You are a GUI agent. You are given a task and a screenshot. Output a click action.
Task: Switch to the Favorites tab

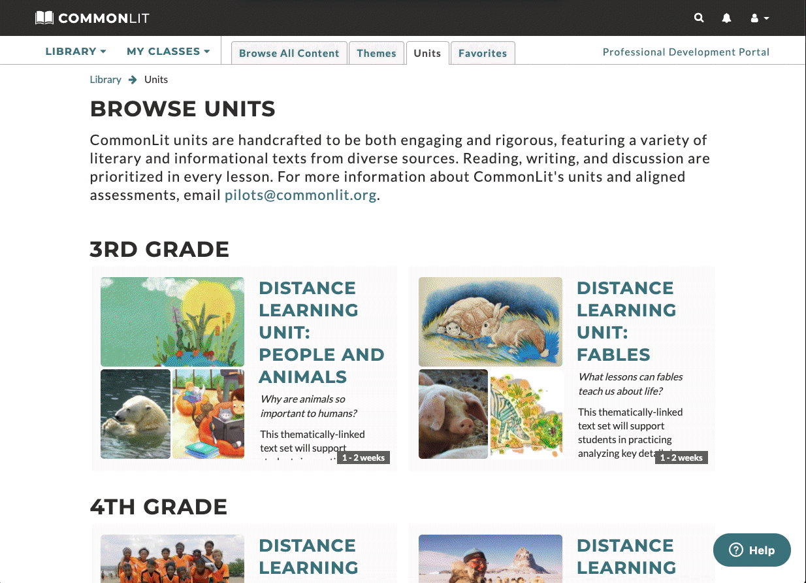483,53
